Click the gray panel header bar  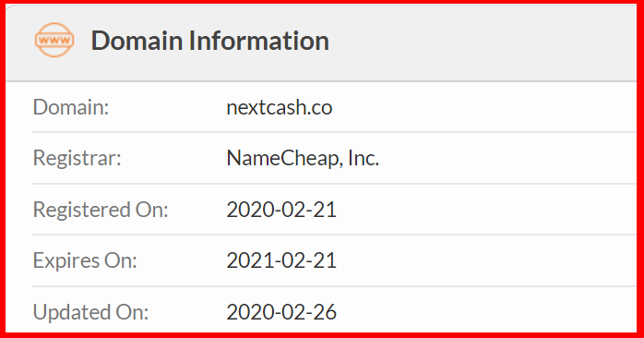[x=321, y=42]
